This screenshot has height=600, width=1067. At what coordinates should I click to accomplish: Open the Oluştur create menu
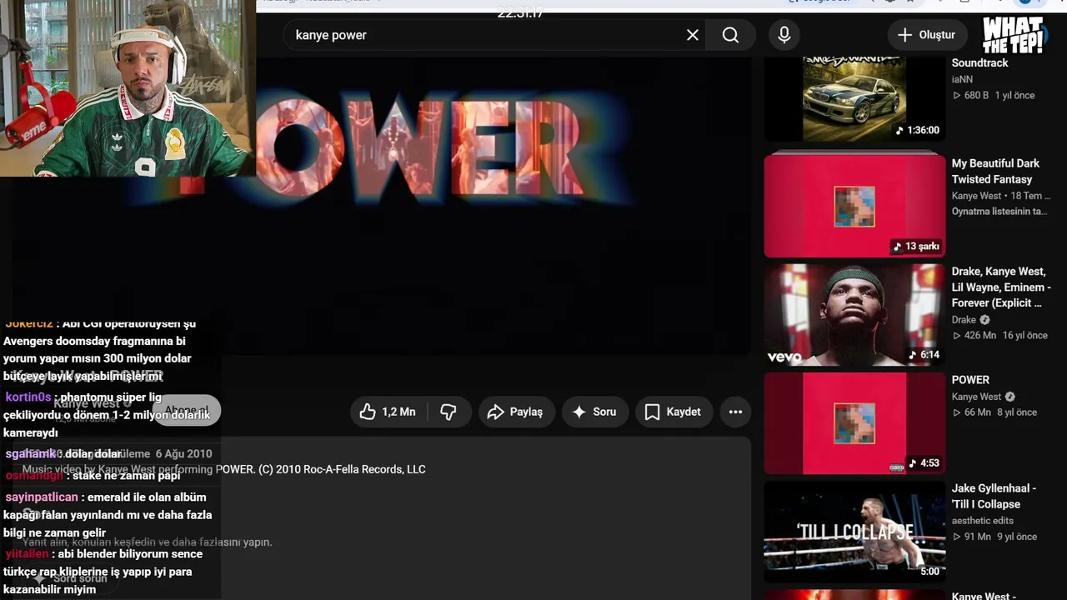pos(927,35)
